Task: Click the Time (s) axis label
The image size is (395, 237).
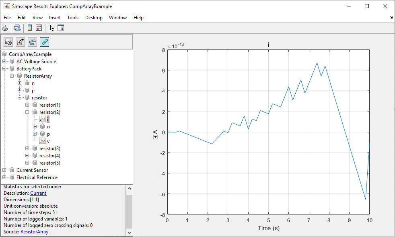Action: click(269, 228)
